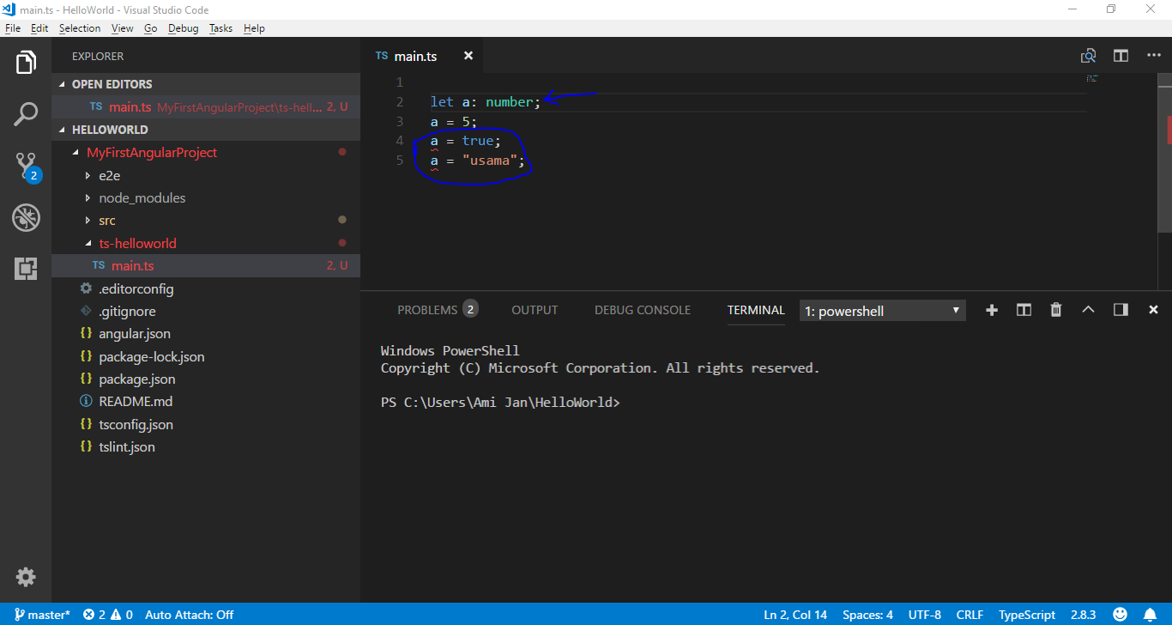Open main.ts under OPEN EDITORS
Viewport: 1172px width, 625px height.
click(206, 107)
